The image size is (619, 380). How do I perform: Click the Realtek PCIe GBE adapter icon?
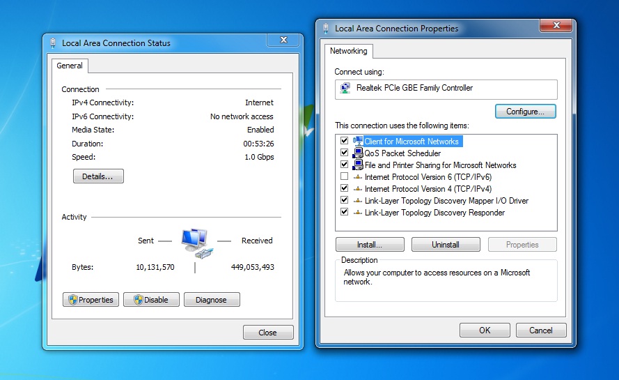(x=345, y=88)
